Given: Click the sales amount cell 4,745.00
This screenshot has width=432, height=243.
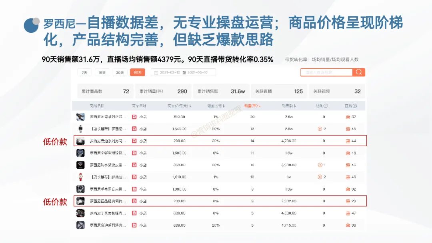Looking at the screenshot, I should click(289, 225).
